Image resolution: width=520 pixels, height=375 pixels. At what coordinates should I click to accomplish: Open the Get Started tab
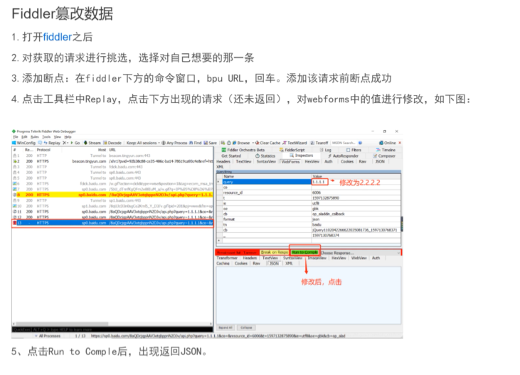pos(231,156)
